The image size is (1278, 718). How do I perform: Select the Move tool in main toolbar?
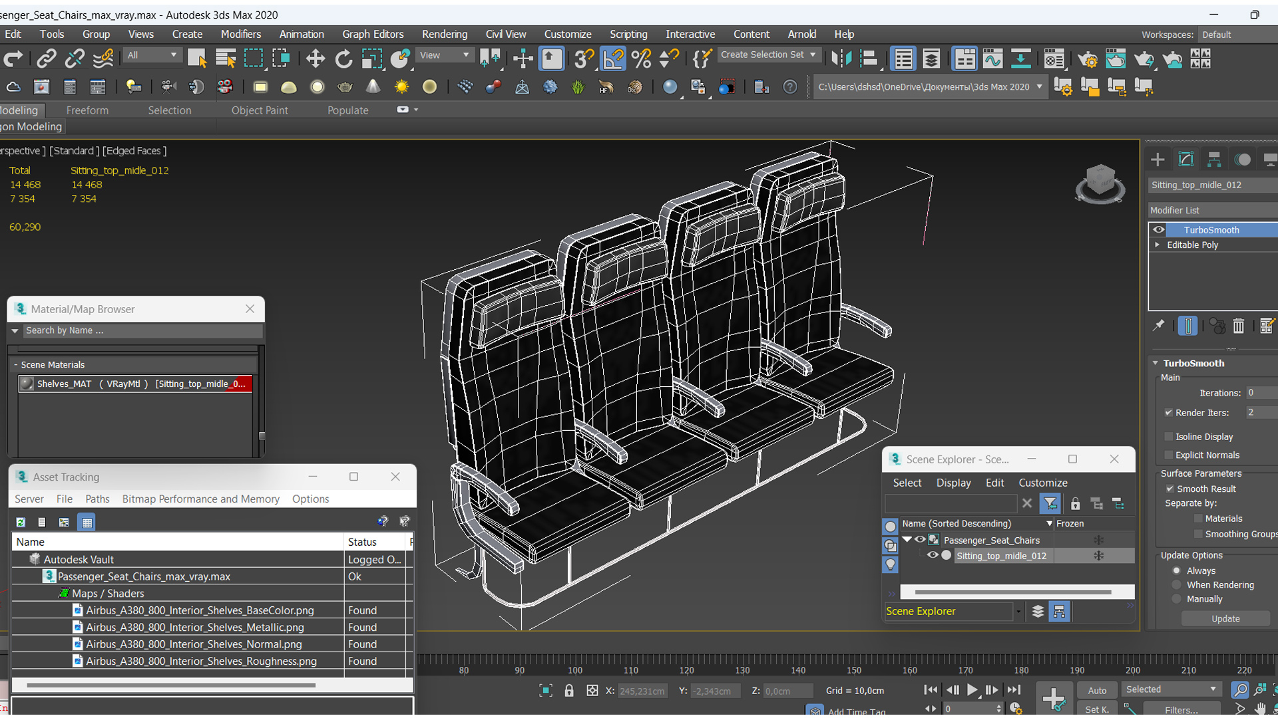tap(315, 59)
